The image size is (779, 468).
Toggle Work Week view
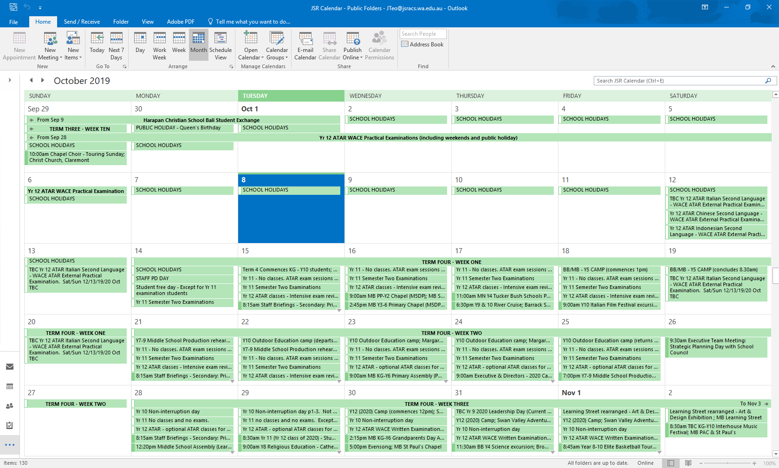159,45
